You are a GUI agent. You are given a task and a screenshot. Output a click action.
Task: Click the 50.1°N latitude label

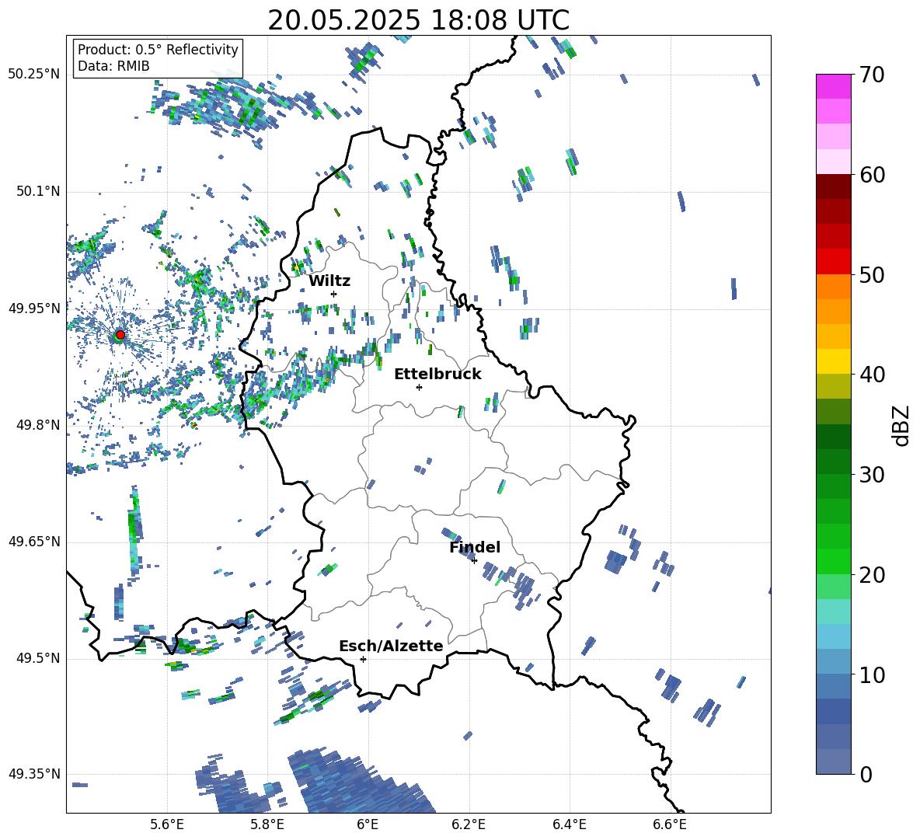pos(37,191)
